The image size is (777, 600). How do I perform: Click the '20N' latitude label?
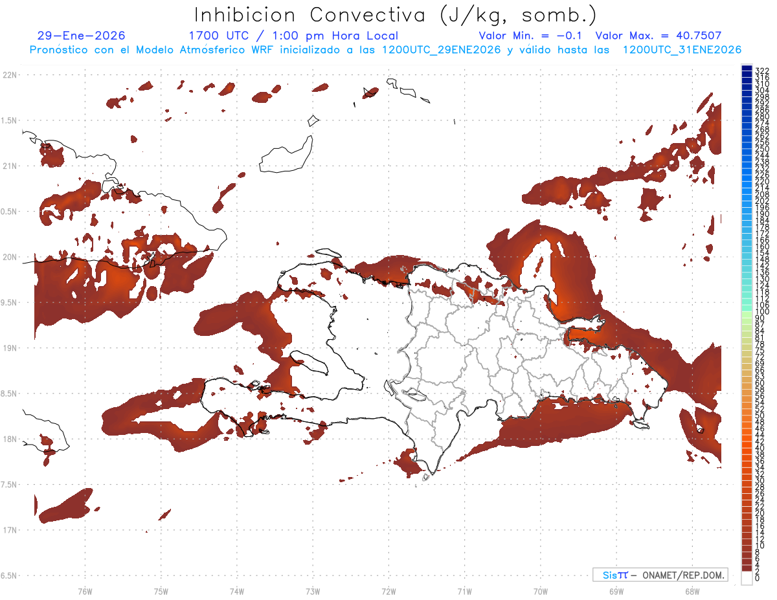click(10, 257)
